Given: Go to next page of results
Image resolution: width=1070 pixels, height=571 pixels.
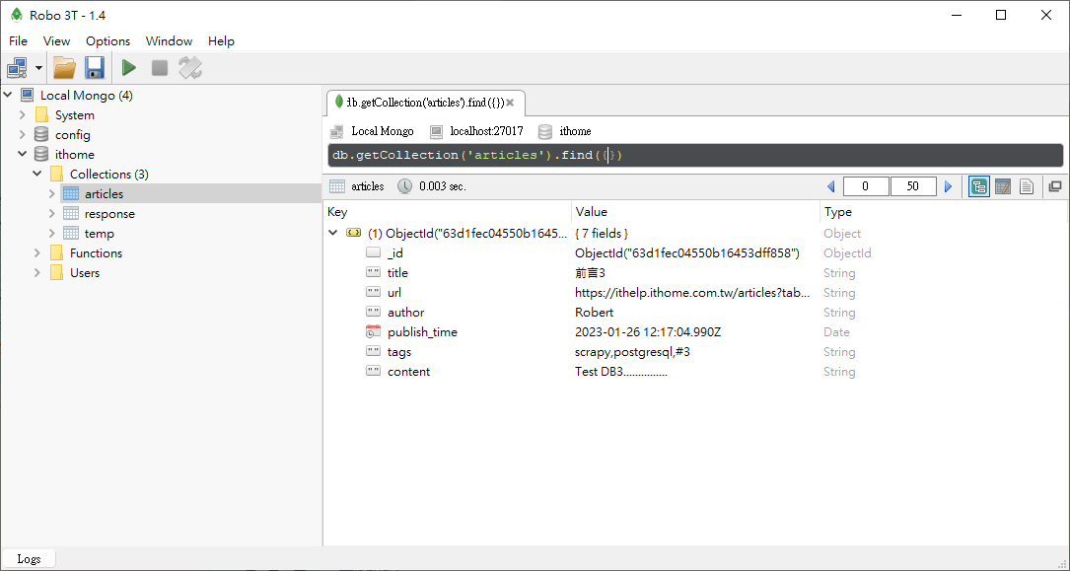Looking at the screenshot, I should [949, 186].
